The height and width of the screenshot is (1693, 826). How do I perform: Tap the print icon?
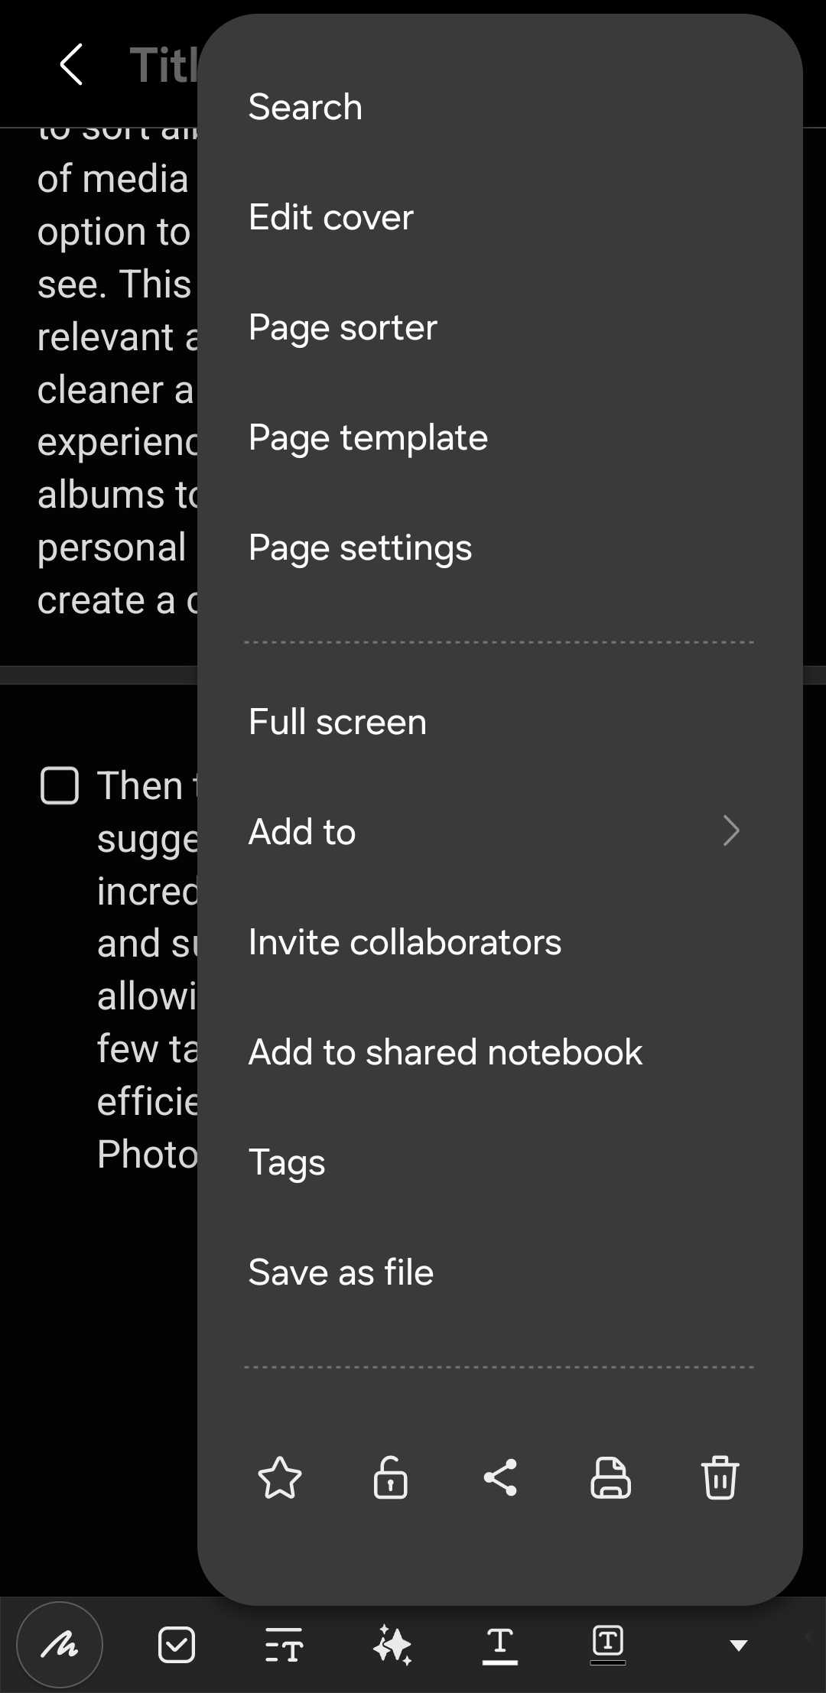[x=610, y=1477]
